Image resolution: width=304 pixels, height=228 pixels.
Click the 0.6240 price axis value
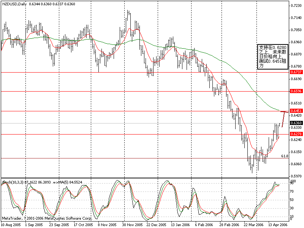[296, 140]
